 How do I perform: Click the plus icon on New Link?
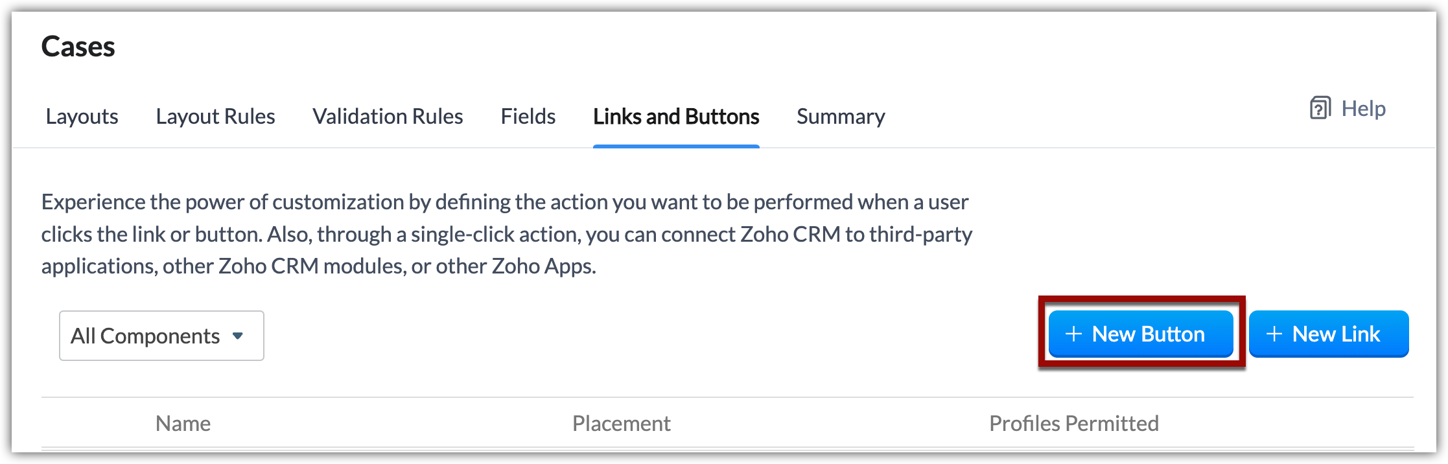(1274, 334)
